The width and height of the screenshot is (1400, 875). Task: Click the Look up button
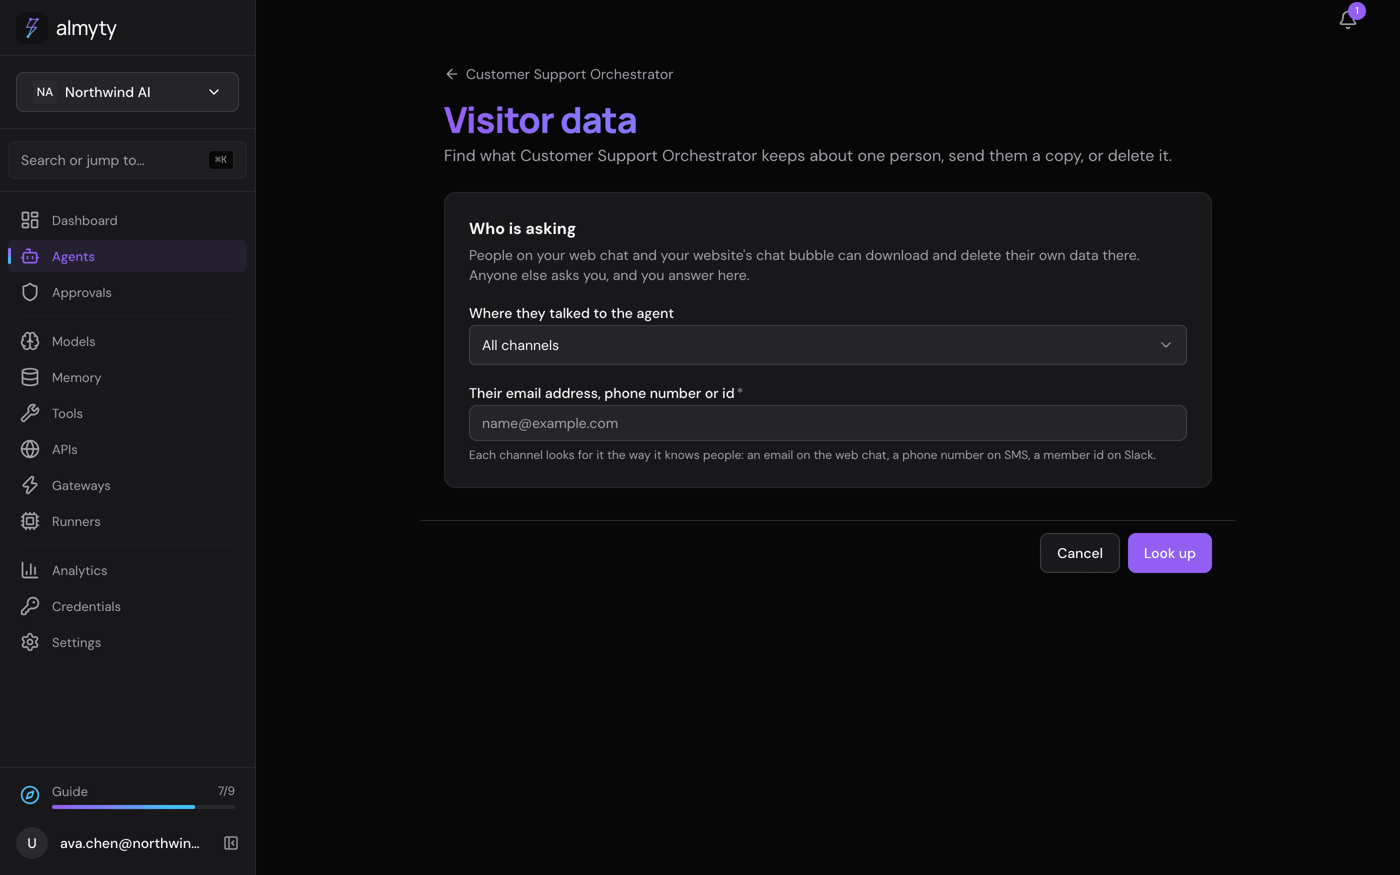[1169, 552]
